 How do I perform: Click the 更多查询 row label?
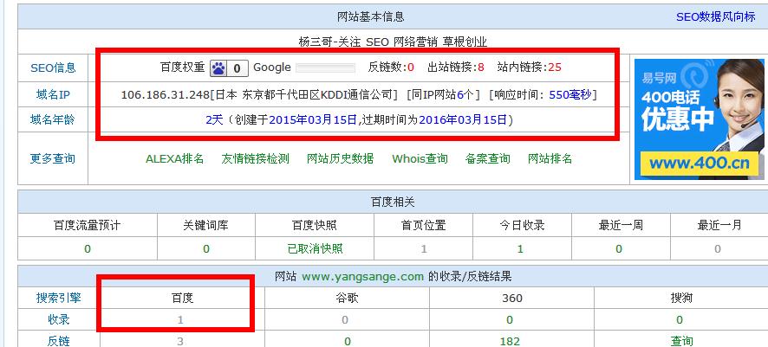tap(53, 159)
